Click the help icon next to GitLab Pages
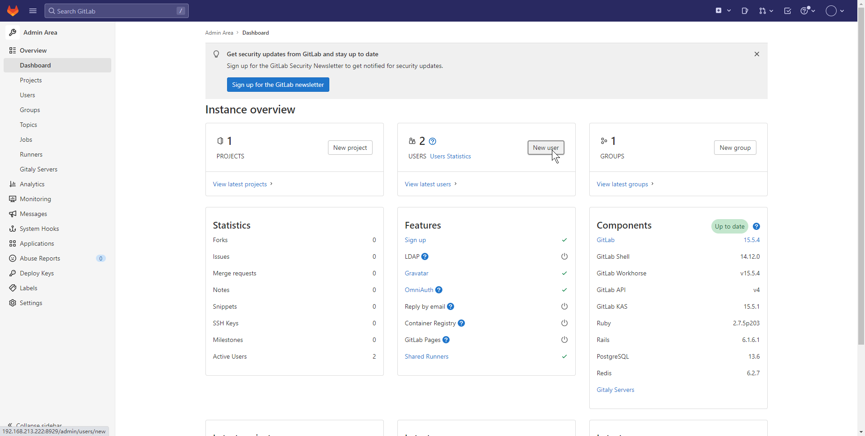 pos(446,340)
